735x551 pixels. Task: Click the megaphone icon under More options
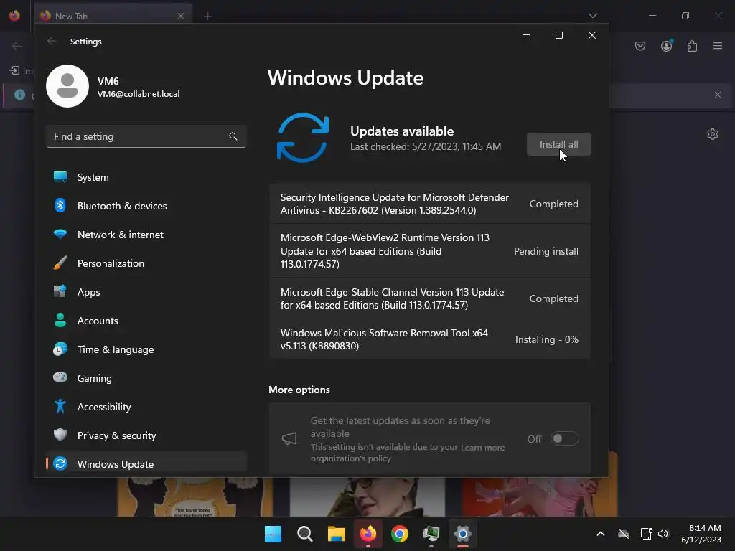[289, 438]
